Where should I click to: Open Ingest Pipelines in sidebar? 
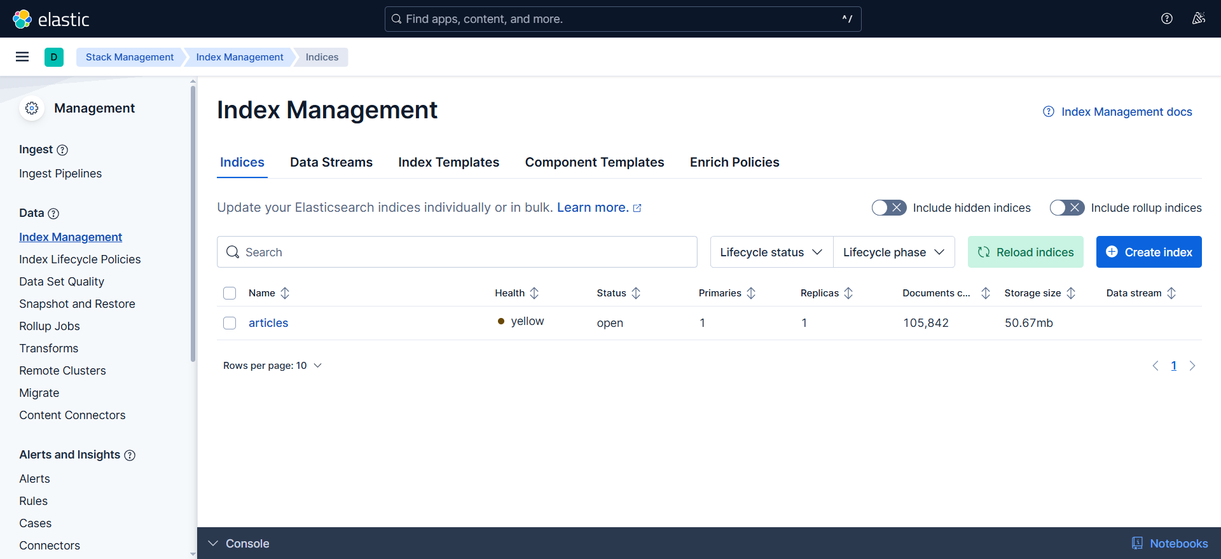pyautogui.click(x=60, y=174)
